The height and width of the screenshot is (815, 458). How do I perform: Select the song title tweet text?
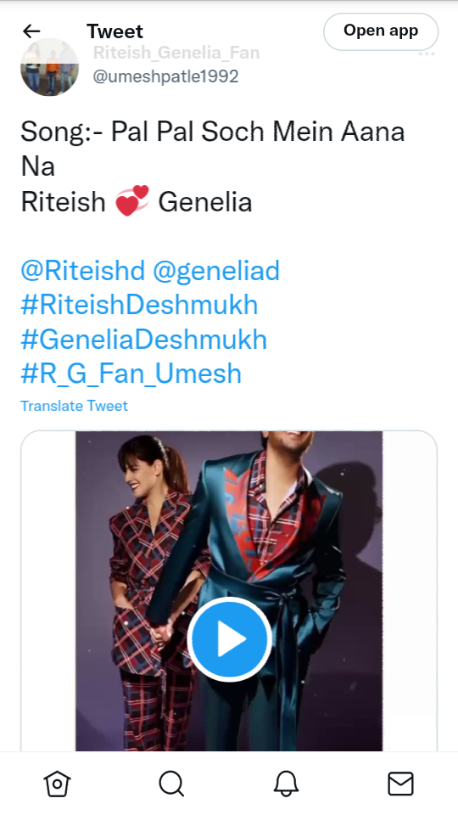(212, 149)
